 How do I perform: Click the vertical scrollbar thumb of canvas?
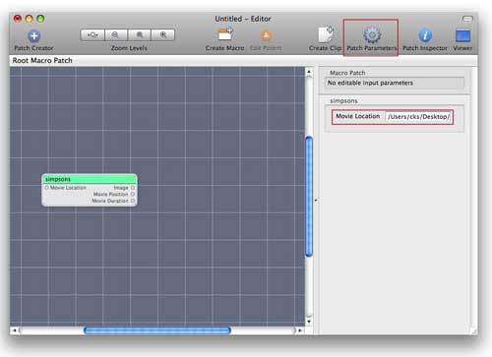tap(309, 196)
